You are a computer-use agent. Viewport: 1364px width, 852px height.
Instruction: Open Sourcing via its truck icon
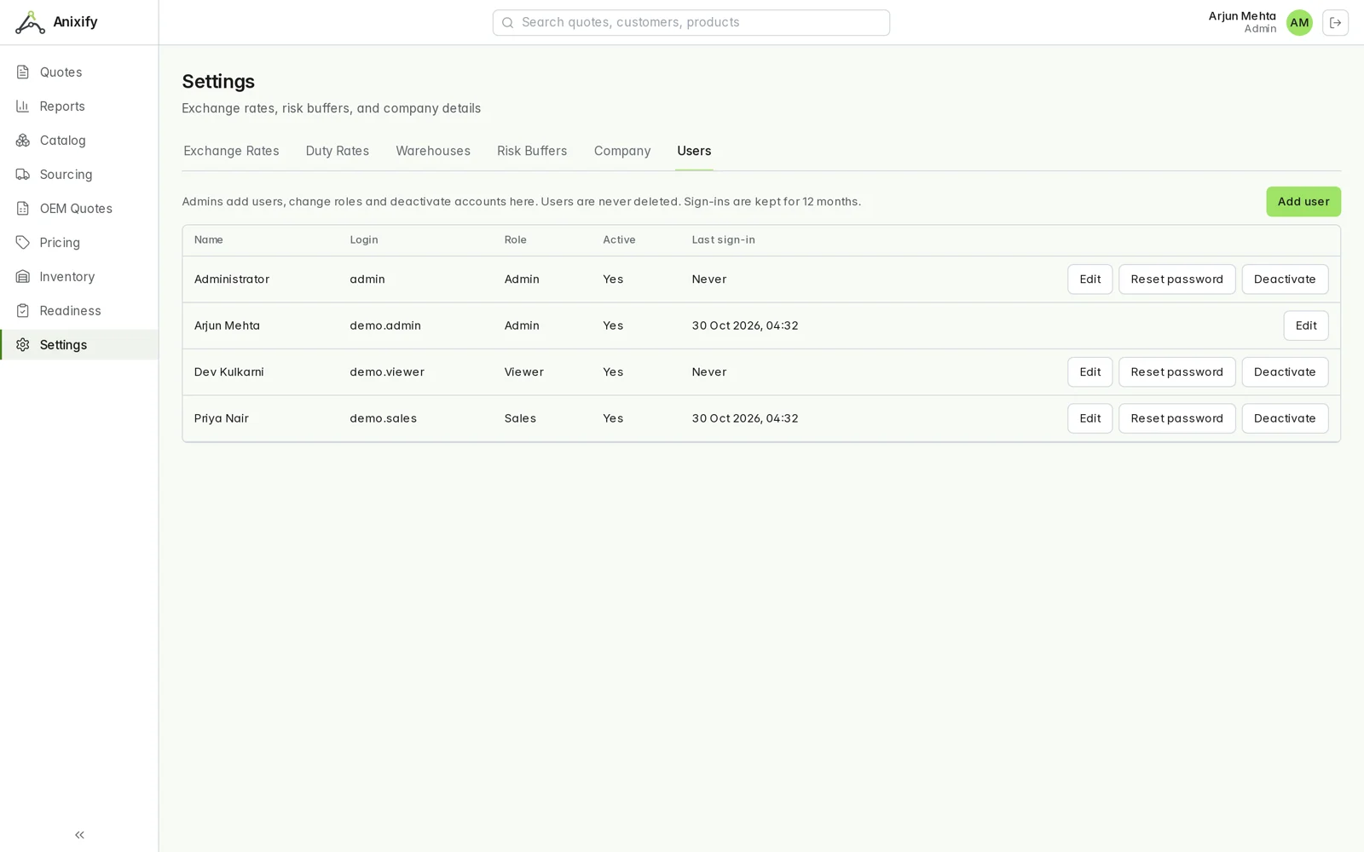(x=23, y=175)
